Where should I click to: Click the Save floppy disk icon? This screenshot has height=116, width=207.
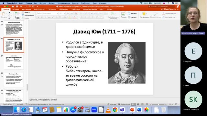coord(17,6)
